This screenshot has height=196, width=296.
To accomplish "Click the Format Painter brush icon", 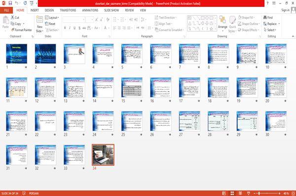I will pos(13,30).
